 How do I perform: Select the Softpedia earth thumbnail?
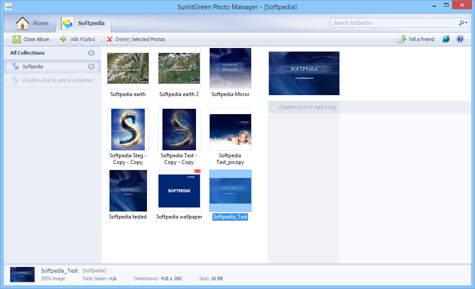click(x=128, y=68)
